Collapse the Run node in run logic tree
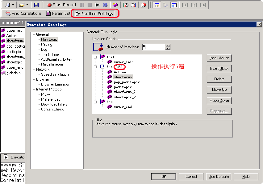263x184 pixels. [x=95, y=67]
